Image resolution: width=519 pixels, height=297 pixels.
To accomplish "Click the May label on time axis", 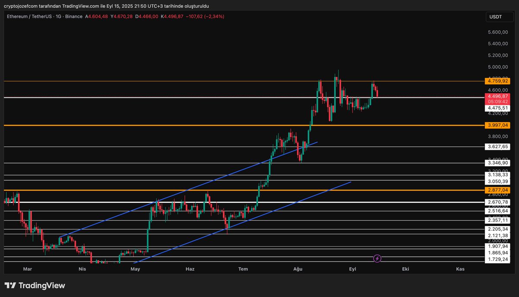I will (135, 269).
